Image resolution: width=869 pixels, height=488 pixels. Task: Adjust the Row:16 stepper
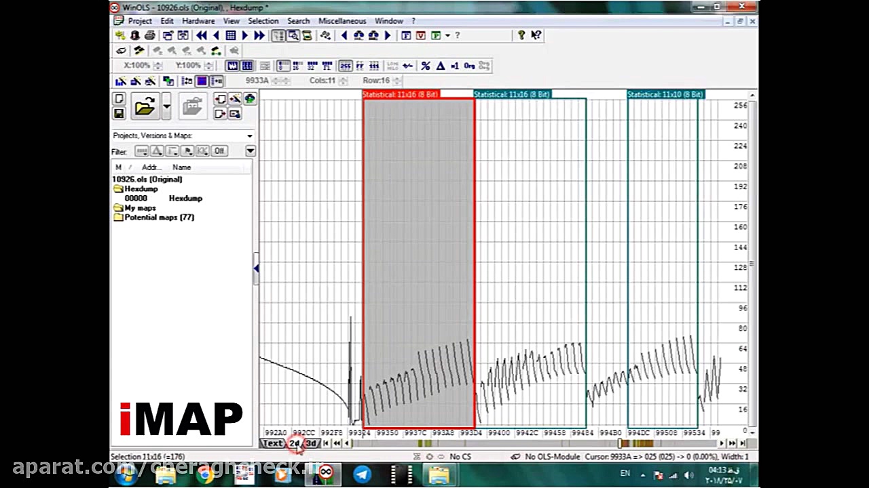pos(396,81)
